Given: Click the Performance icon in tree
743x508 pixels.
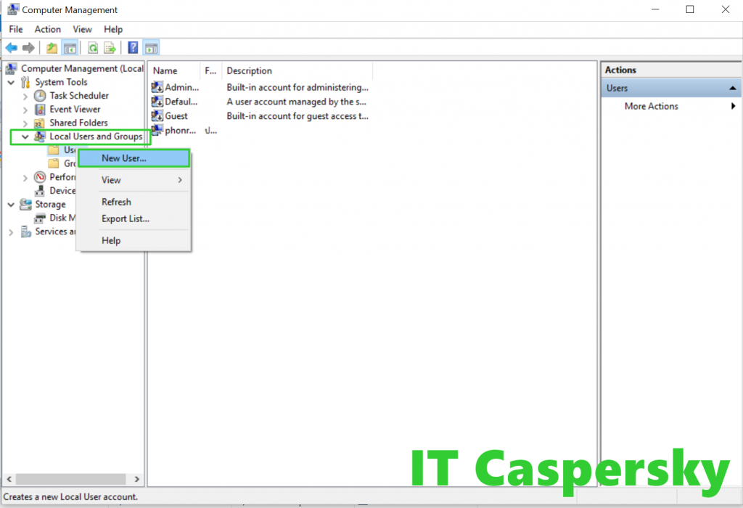Looking at the screenshot, I should pyautogui.click(x=40, y=177).
